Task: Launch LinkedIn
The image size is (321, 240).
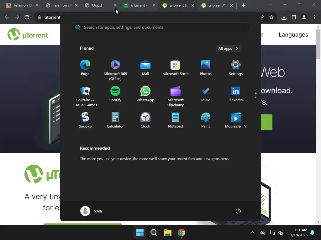Action: pos(236,94)
